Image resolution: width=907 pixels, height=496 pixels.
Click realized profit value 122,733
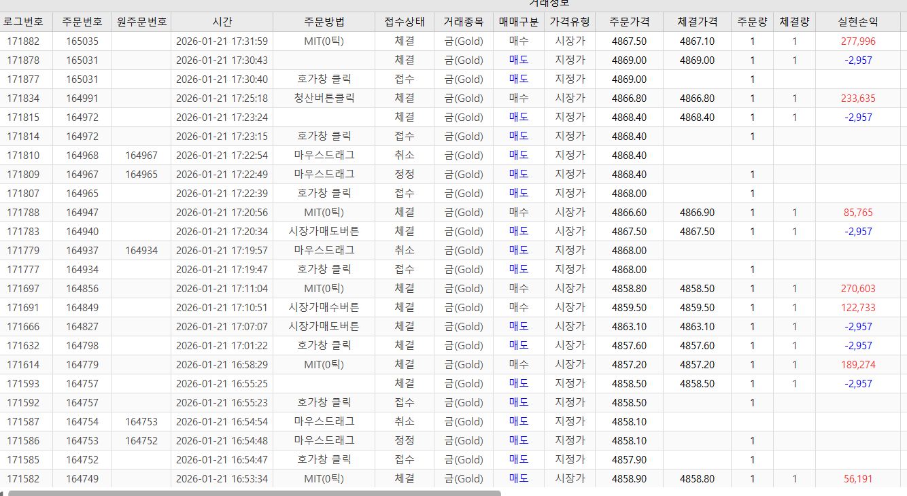coord(858,308)
